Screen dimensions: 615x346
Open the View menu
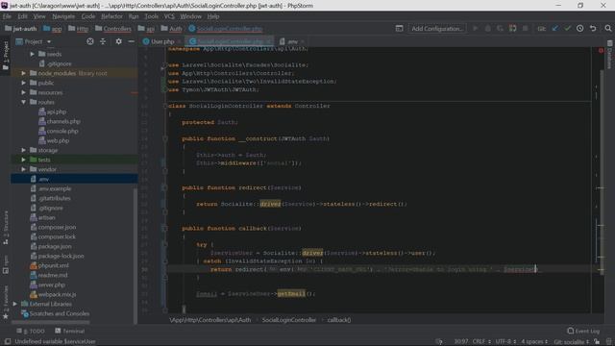tap(39, 16)
